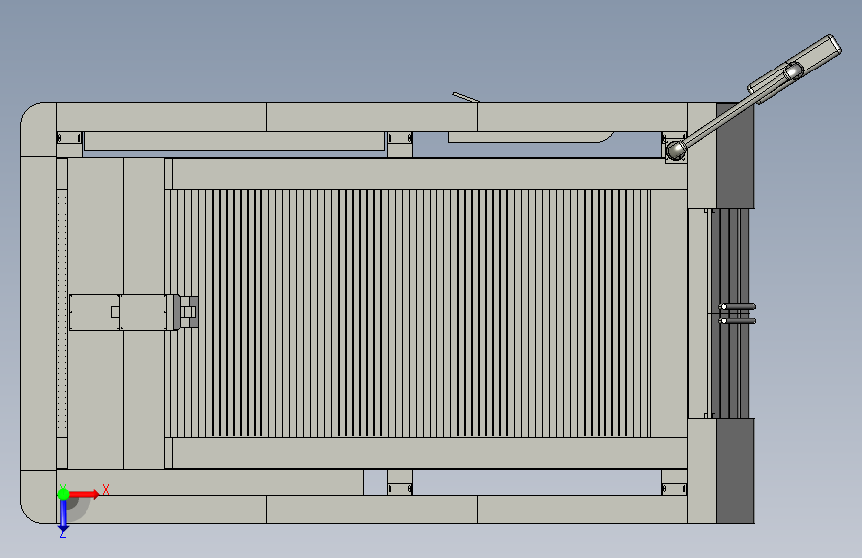Click the blue Z axis arrow

coord(63,515)
